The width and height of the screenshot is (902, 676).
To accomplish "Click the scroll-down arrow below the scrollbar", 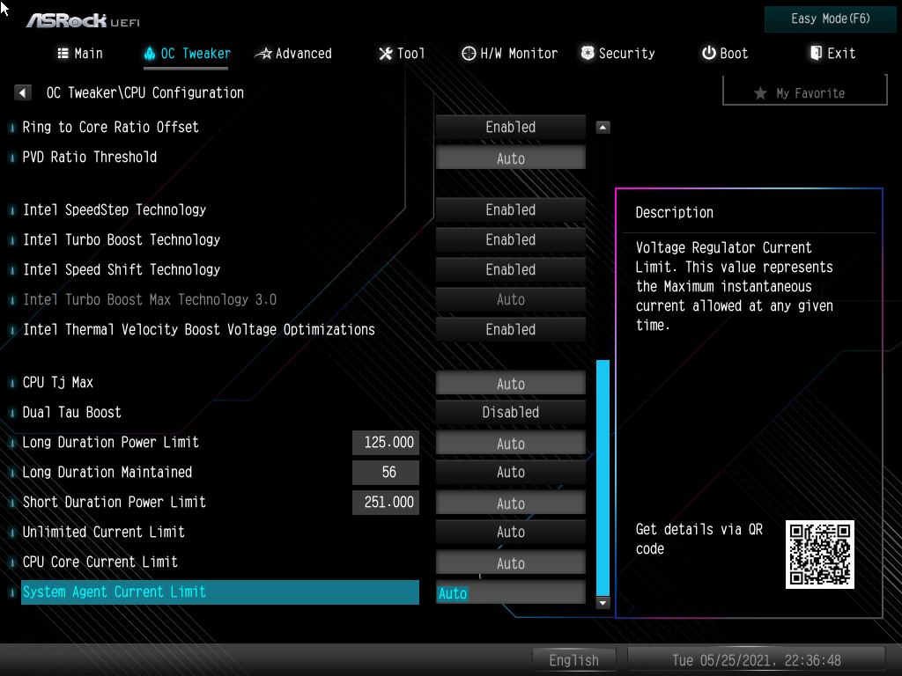I will pos(603,602).
